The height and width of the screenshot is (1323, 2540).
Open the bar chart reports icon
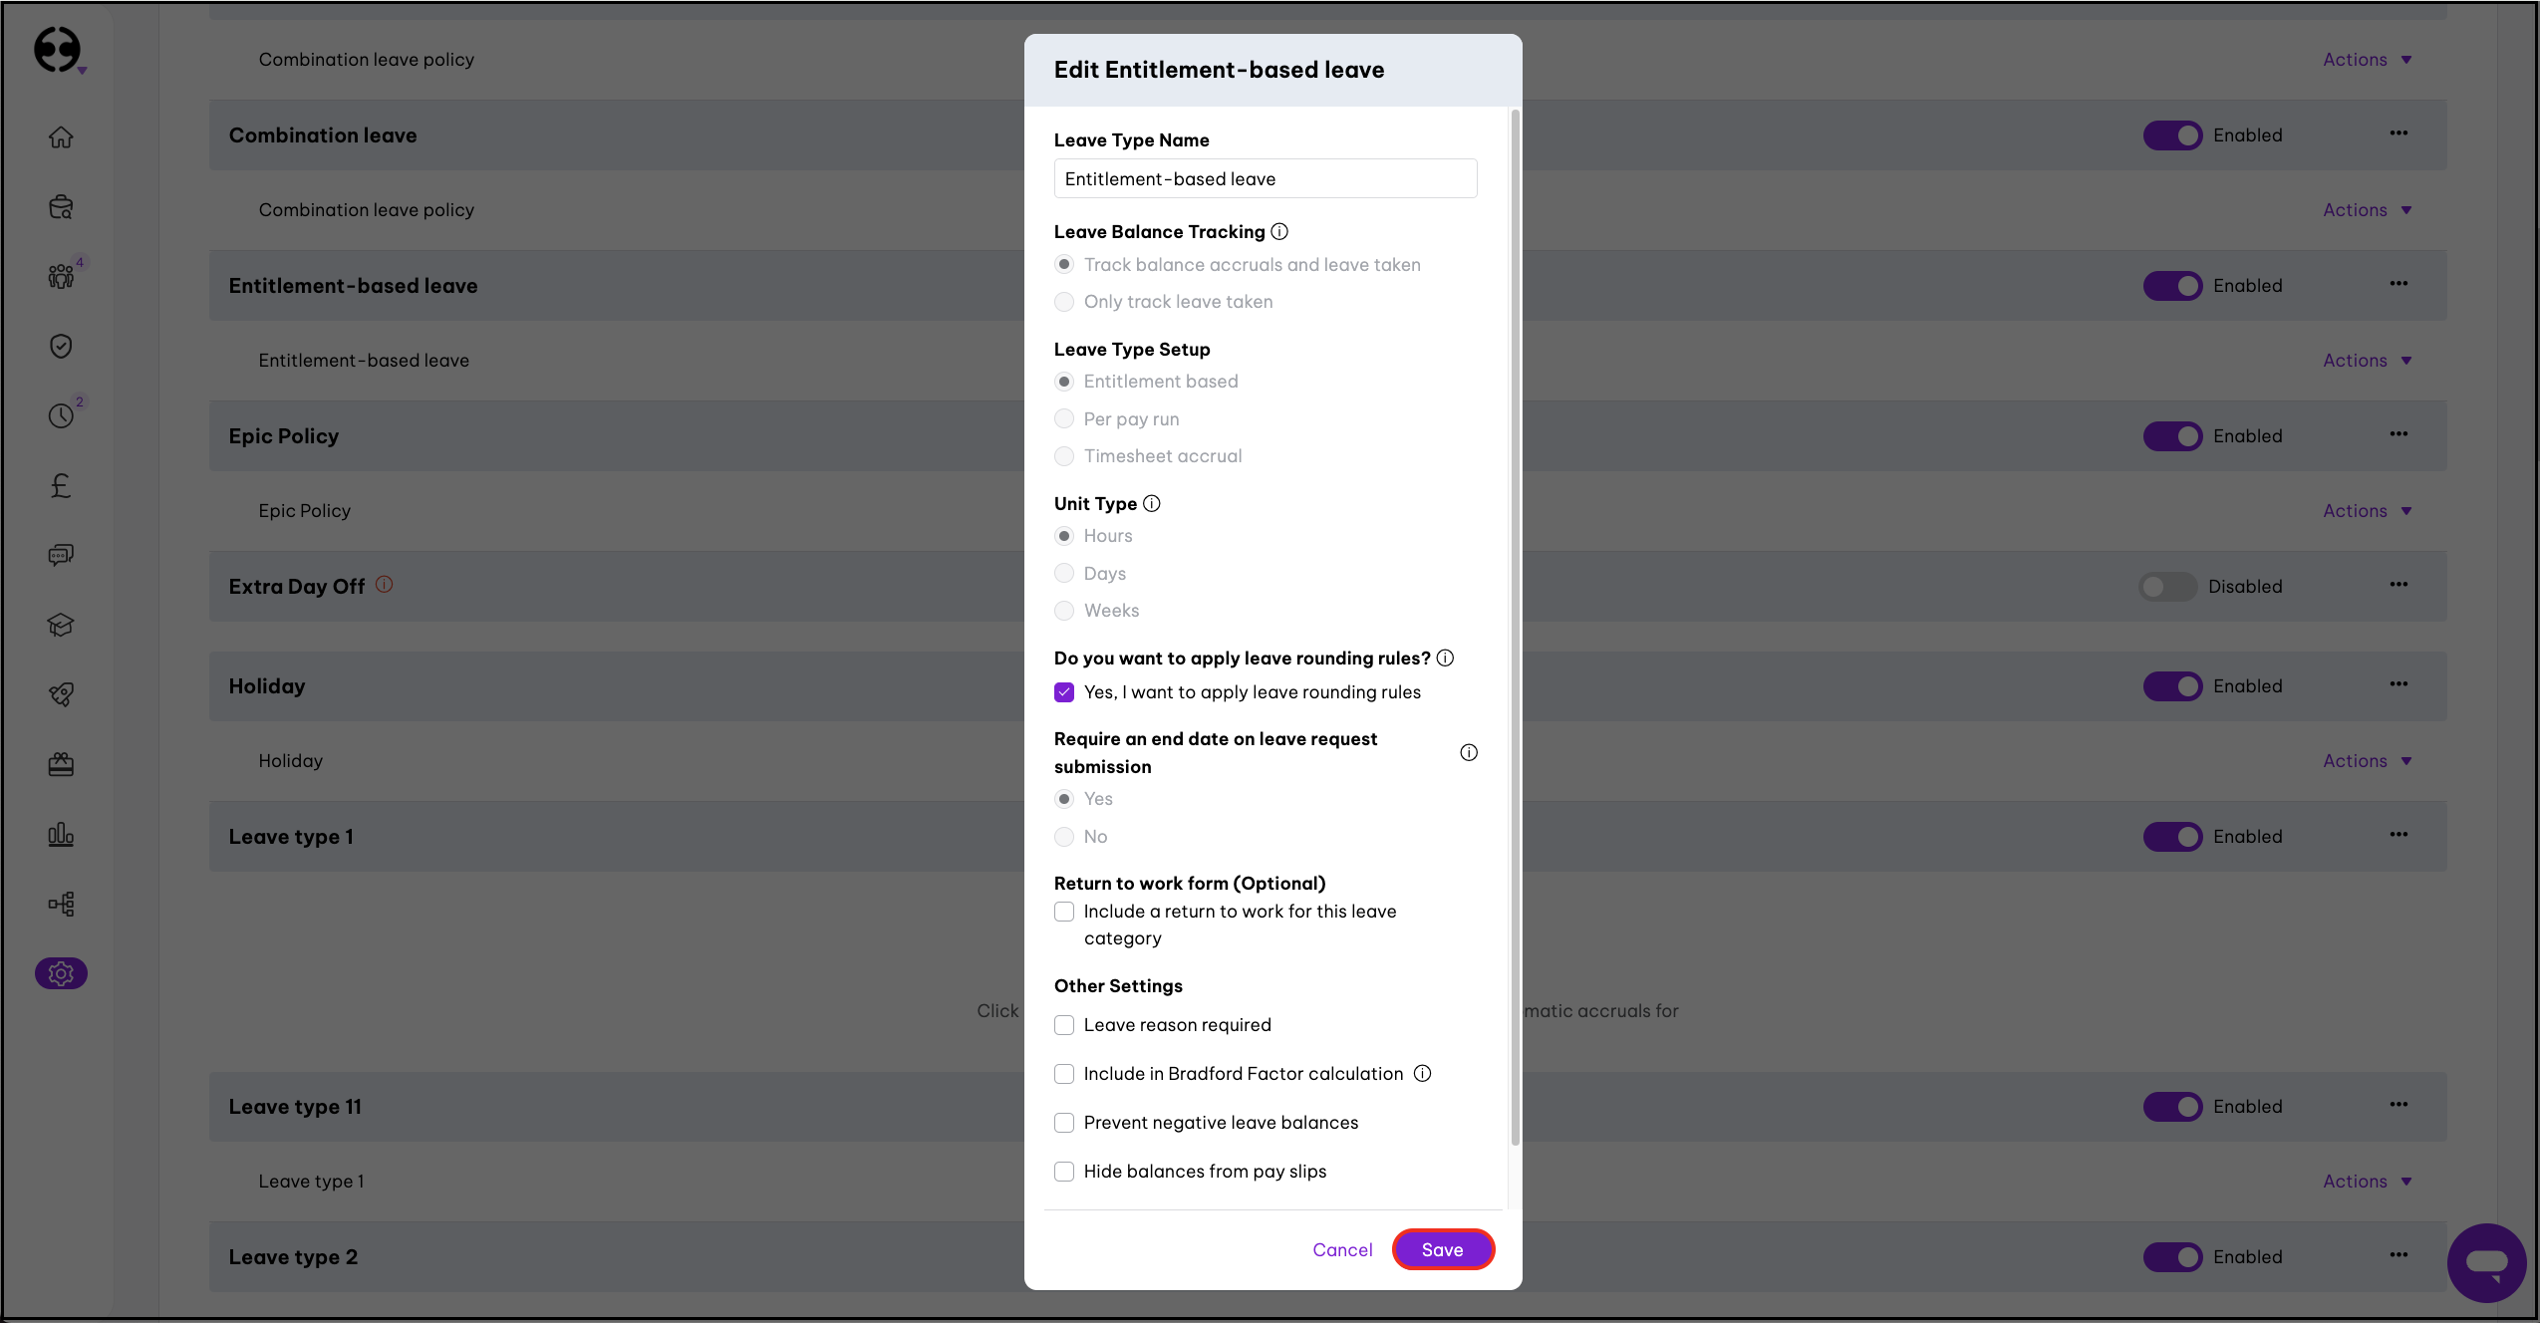(x=61, y=834)
